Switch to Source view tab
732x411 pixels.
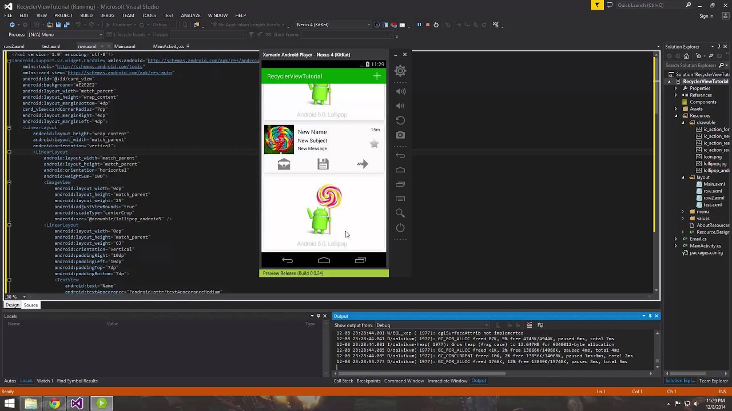31,305
